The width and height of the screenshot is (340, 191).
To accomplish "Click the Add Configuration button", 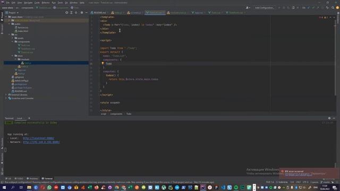I will (x=265, y=7).
